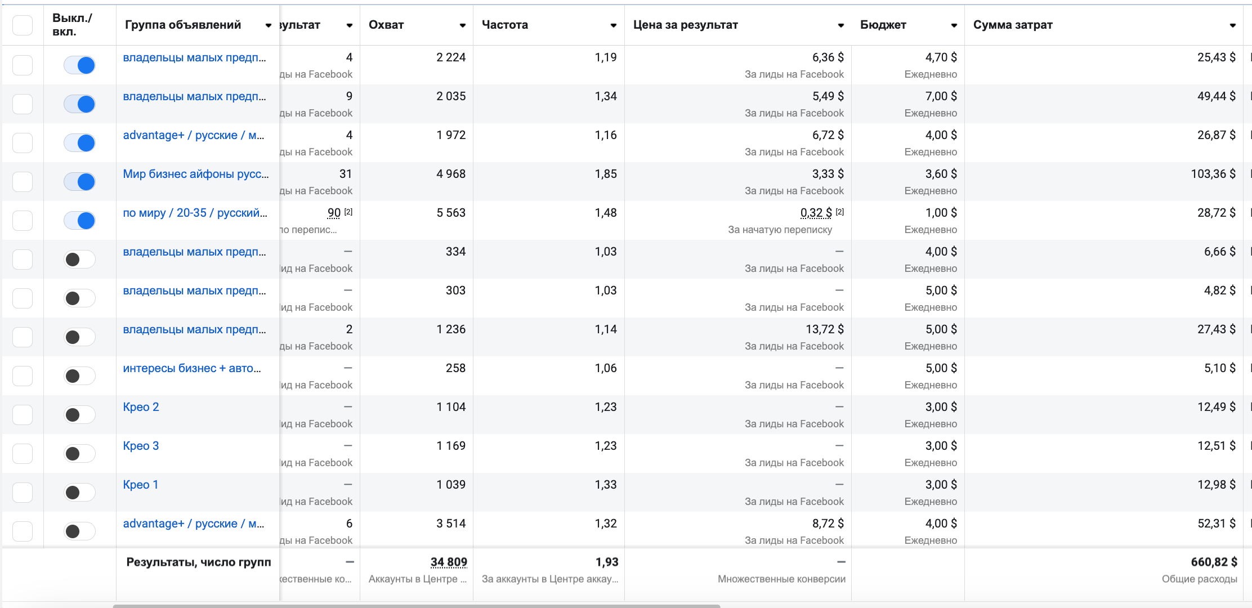Select the checkbox for the Крео 2 row
The width and height of the screenshot is (1252, 608).
pyautogui.click(x=23, y=415)
